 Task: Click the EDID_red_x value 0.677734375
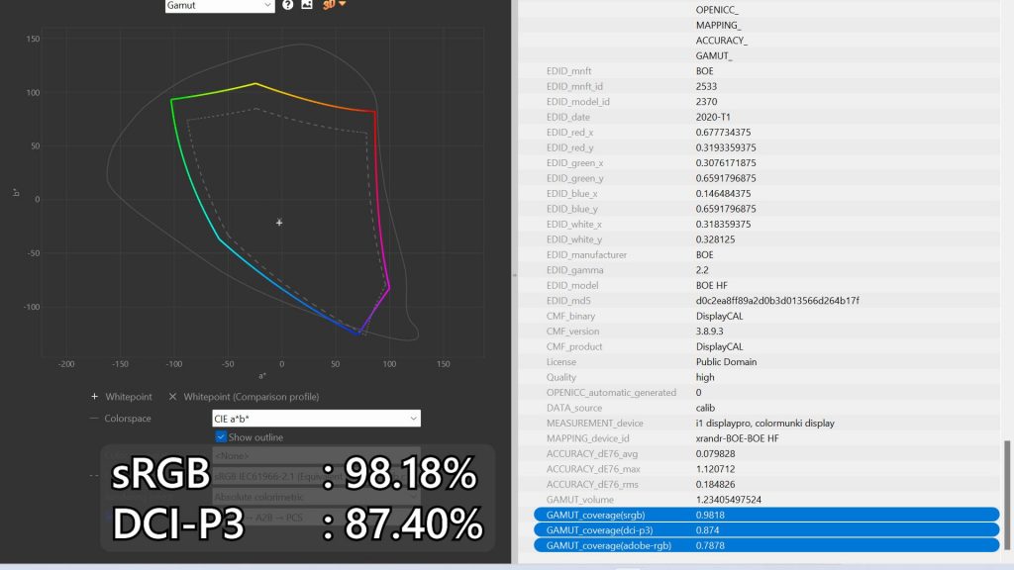pos(723,133)
